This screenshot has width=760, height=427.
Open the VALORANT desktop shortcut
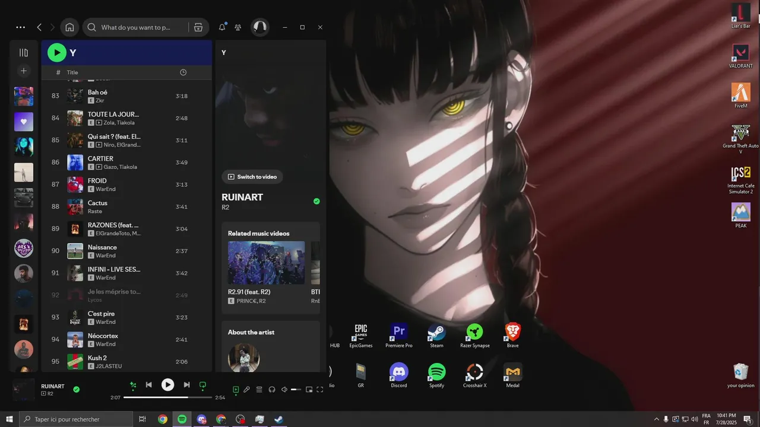click(x=740, y=56)
